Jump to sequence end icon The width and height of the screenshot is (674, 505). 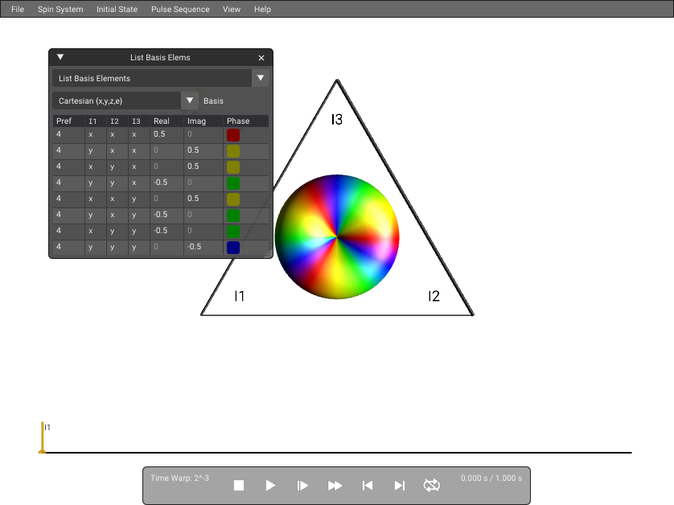point(399,485)
